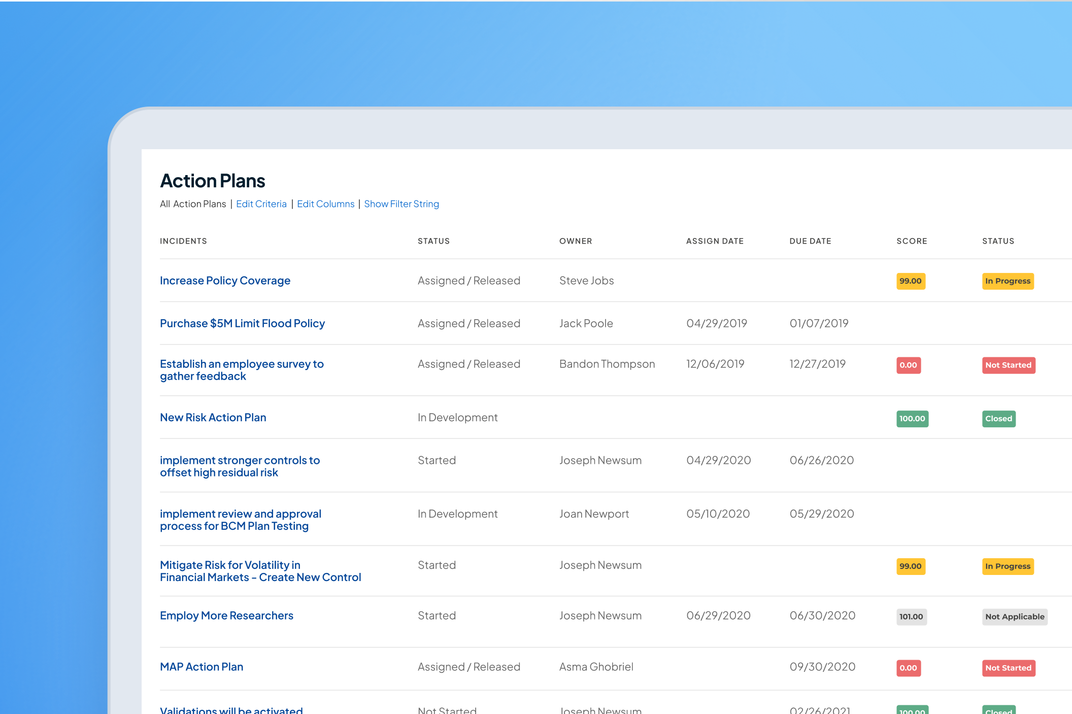1072x714 pixels.
Task: Click In Development status for New Risk Action Plan
Action: click(457, 417)
